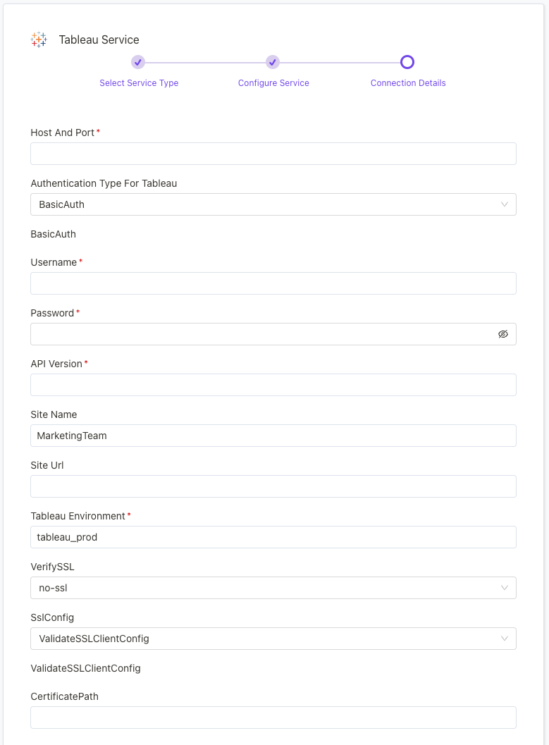Viewport: 549px width, 745px height.
Task: Click the Tableau logo icon
Action: pyautogui.click(x=39, y=40)
